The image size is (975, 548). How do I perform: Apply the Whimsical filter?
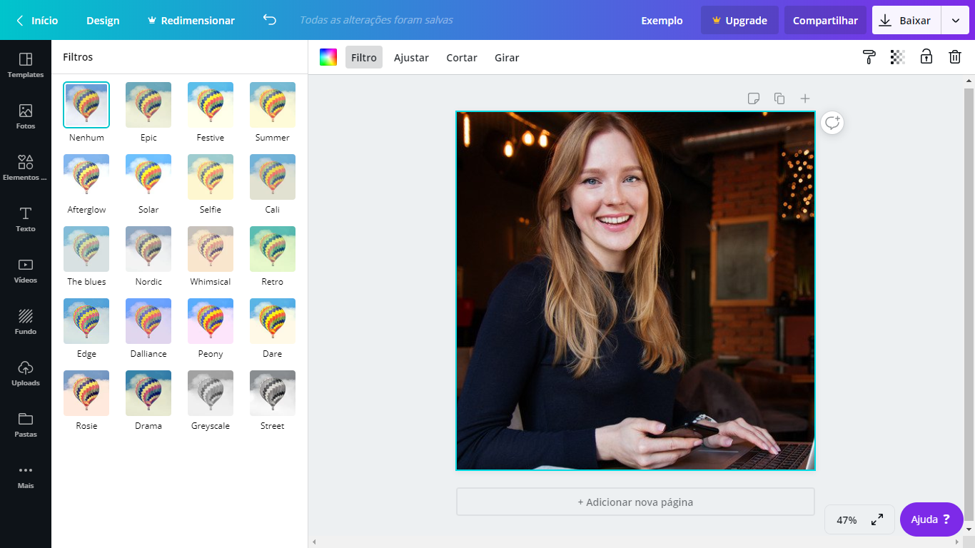tap(211, 249)
